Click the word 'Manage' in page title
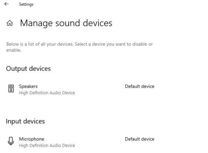Viewport: 208px width, 153px height. (x=36, y=23)
